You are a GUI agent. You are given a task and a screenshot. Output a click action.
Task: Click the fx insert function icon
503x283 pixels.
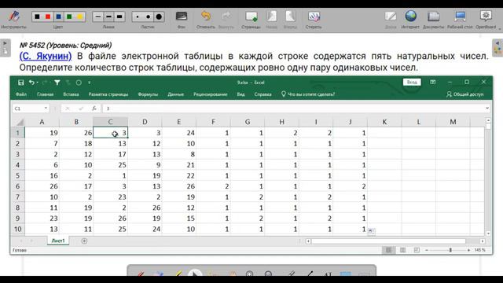94,108
